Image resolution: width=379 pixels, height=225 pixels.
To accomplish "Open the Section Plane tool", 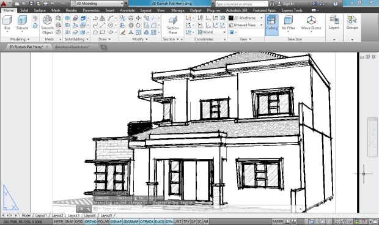I will click(172, 25).
